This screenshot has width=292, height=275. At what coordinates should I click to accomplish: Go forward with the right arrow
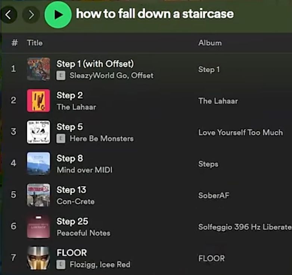point(31,15)
